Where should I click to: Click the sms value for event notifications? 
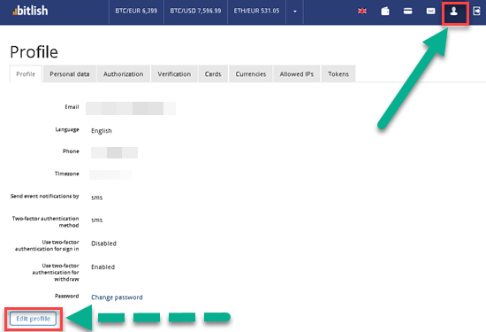(x=96, y=197)
